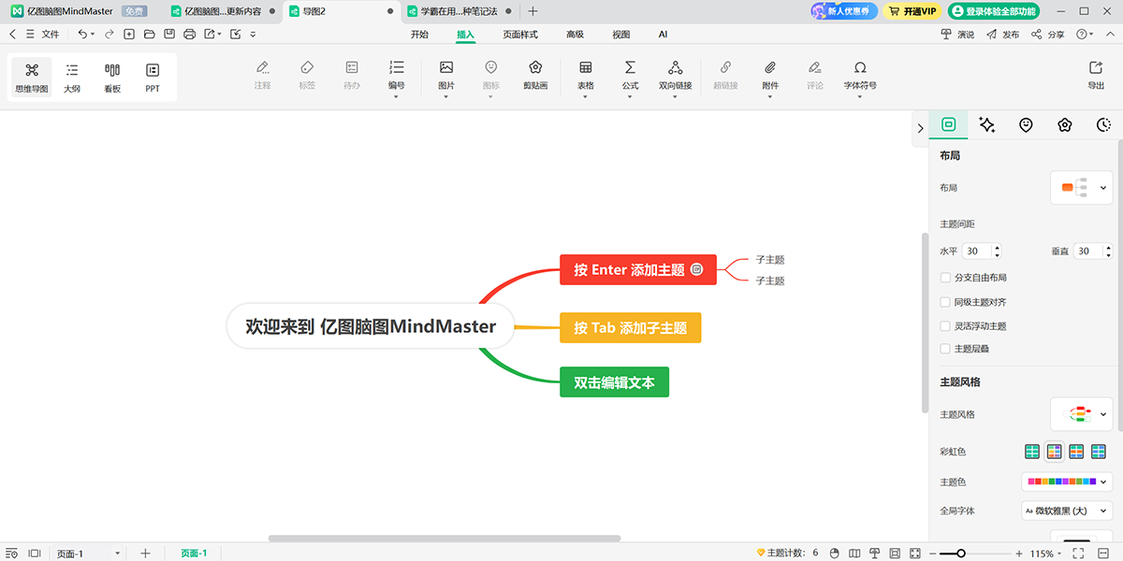The width and height of the screenshot is (1123, 561).
Task: Check the 主题层叠 option
Action: [945, 349]
